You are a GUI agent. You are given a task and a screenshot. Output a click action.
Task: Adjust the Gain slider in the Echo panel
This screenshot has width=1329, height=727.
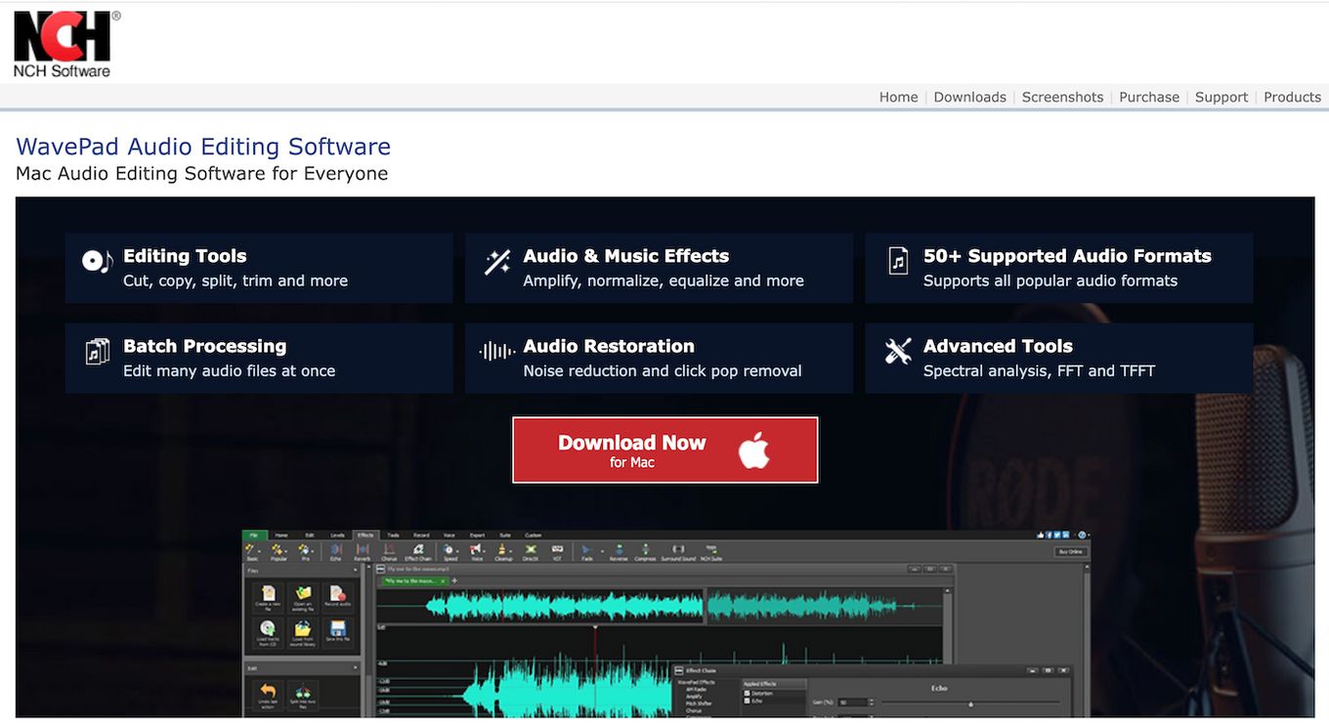click(x=970, y=704)
